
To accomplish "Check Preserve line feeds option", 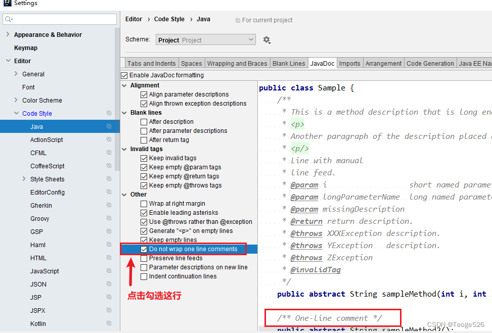I will [144, 258].
